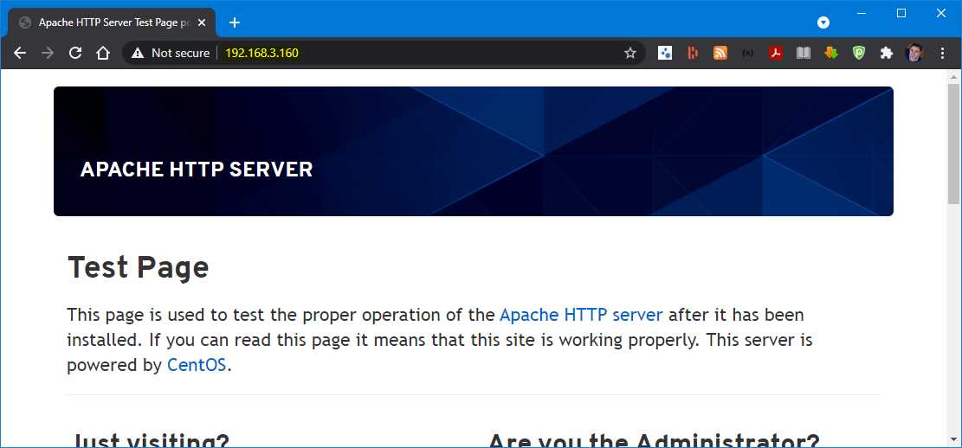Open a new tab with the plus button
The height and width of the screenshot is (448, 962).
pos(235,22)
